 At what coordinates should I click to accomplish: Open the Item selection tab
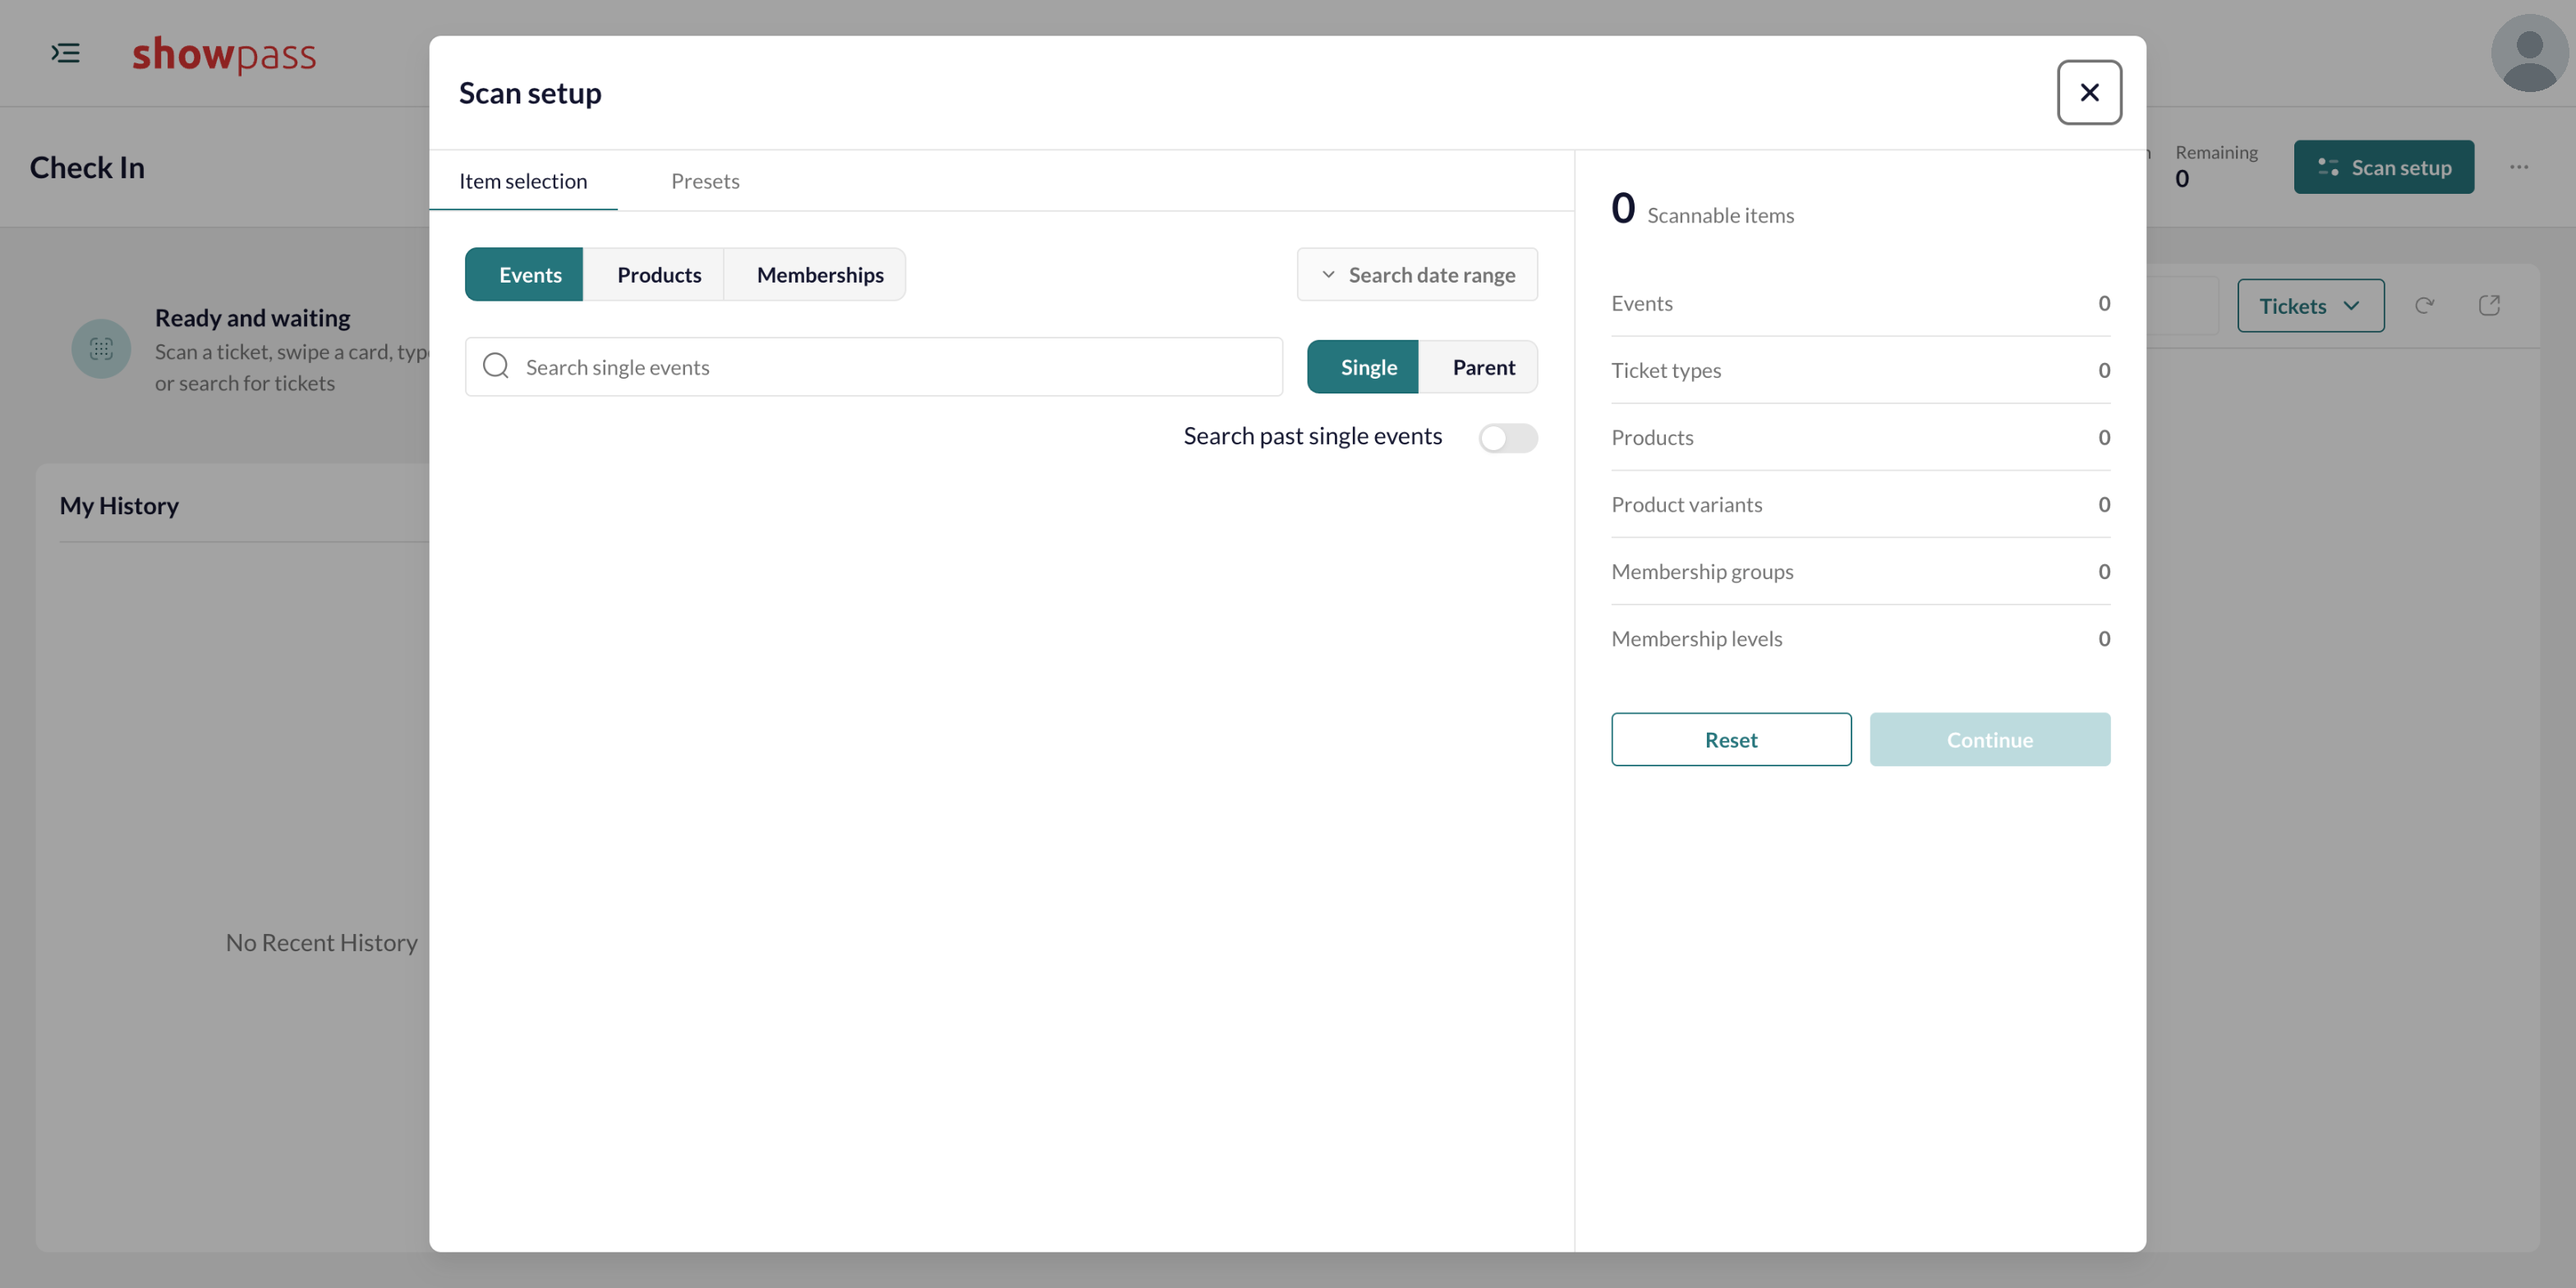click(523, 181)
